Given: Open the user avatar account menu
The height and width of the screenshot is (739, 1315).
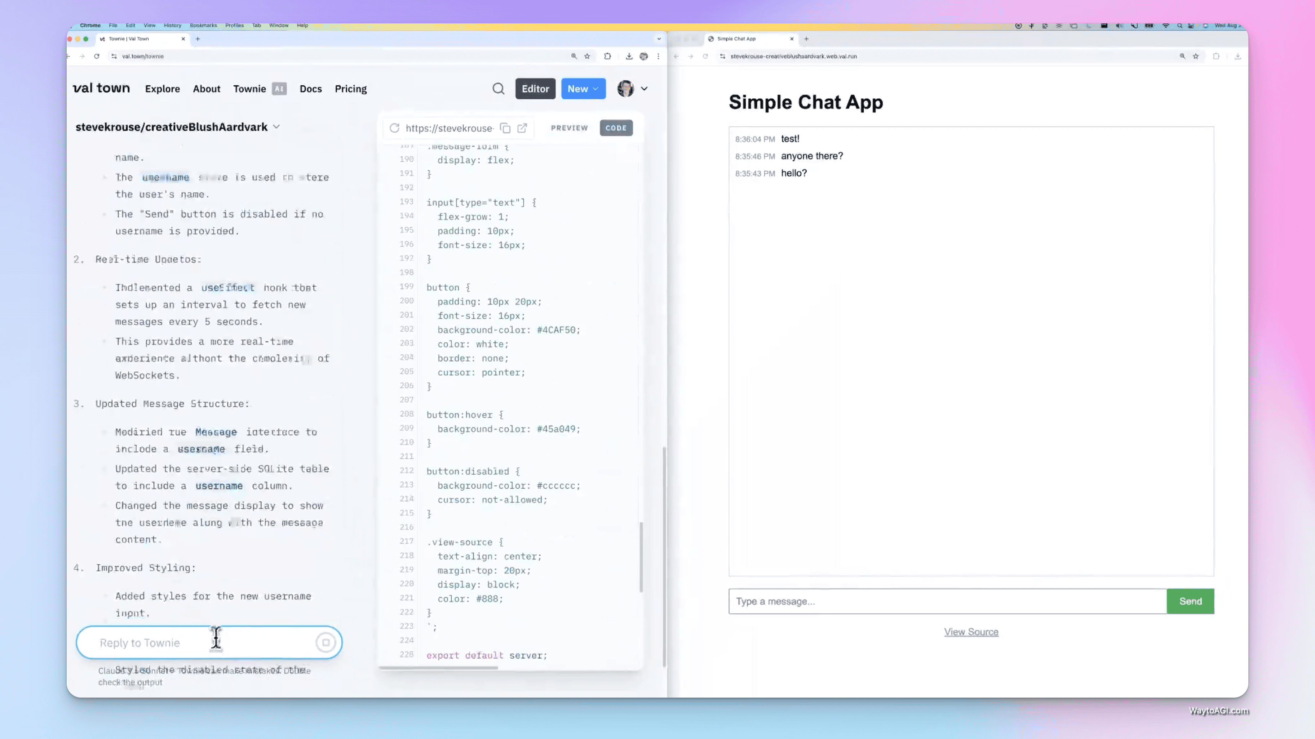Looking at the screenshot, I should 625,89.
